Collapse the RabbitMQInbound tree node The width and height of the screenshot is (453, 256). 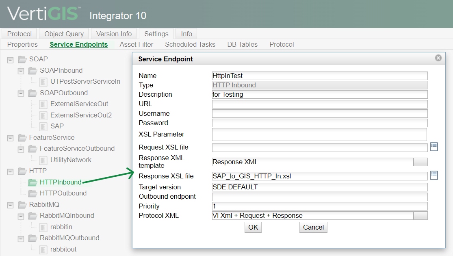(x=21, y=217)
